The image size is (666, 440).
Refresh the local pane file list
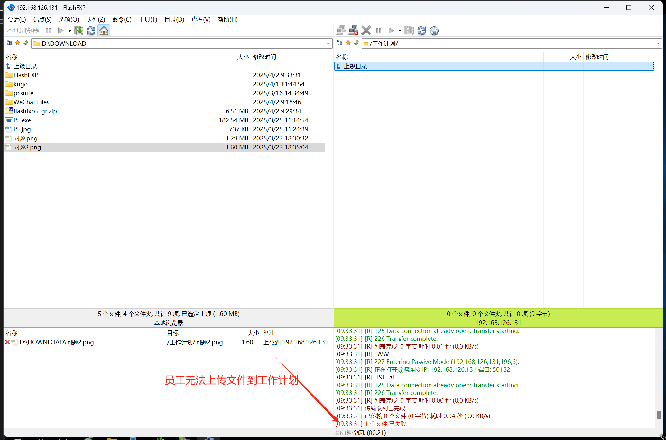(x=91, y=31)
